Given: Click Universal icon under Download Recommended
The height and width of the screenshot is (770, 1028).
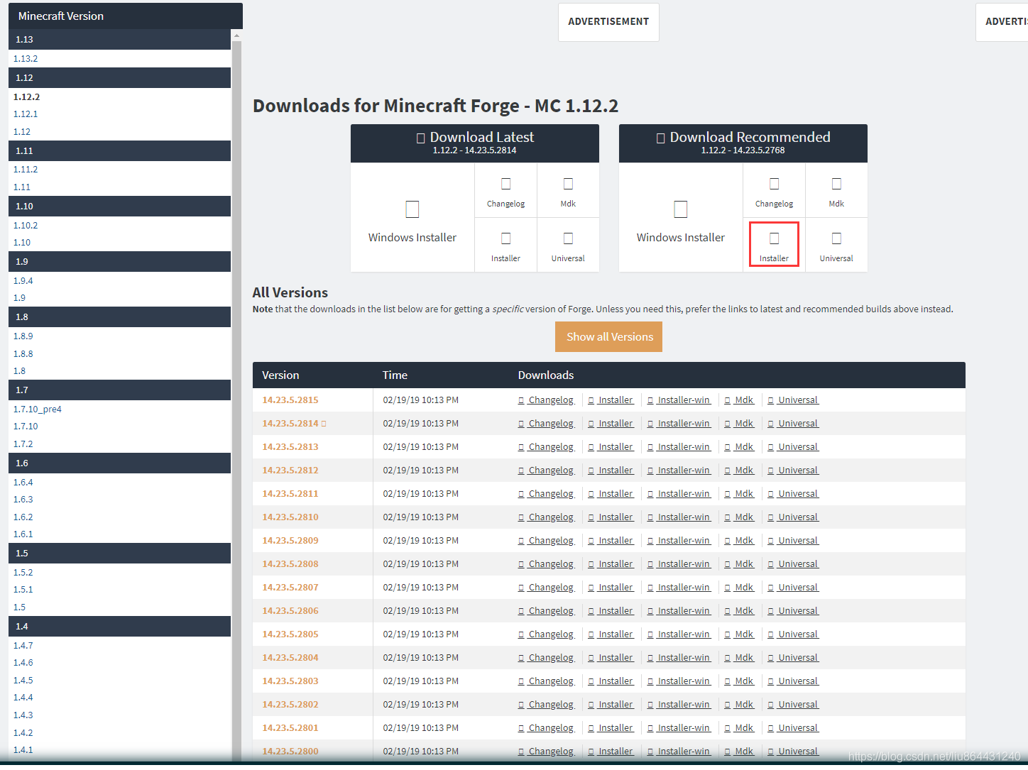Looking at the screenshot, I should coord(836,239).
